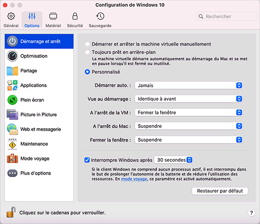This screenshot has height=224, width=260.
Task: Open the A l'arrêt de la VM dropdown
Action: (x=189, y=113)
